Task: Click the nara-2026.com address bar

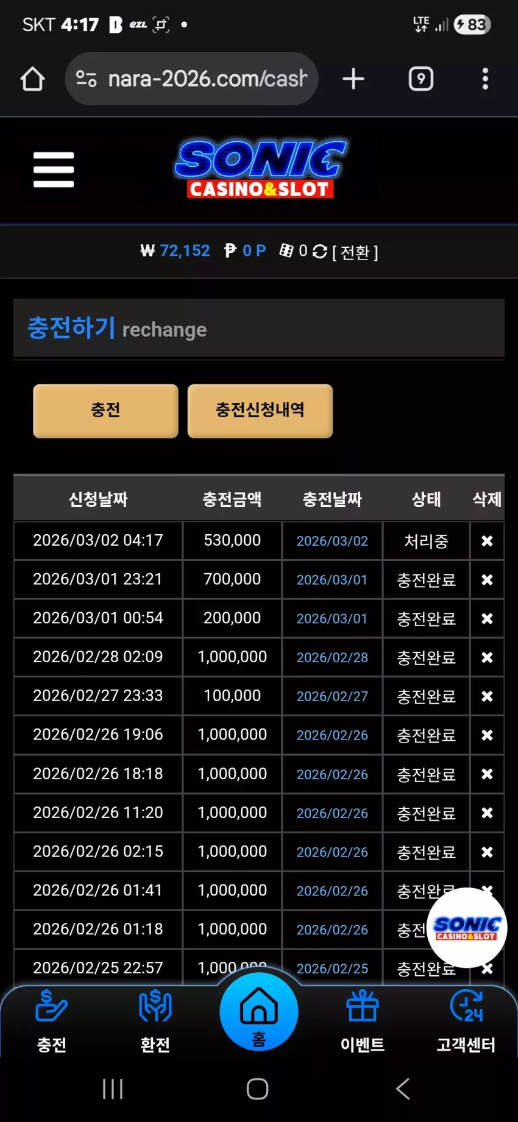Action: pos(191,79)
